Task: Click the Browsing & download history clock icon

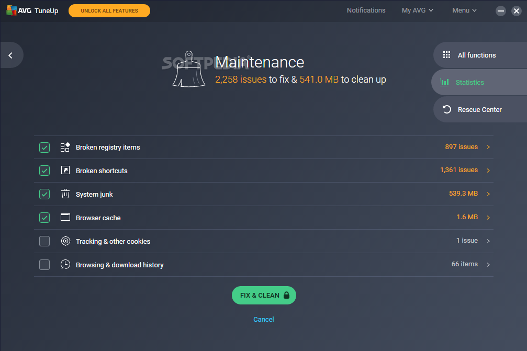Action: click(x=65, y=265)
